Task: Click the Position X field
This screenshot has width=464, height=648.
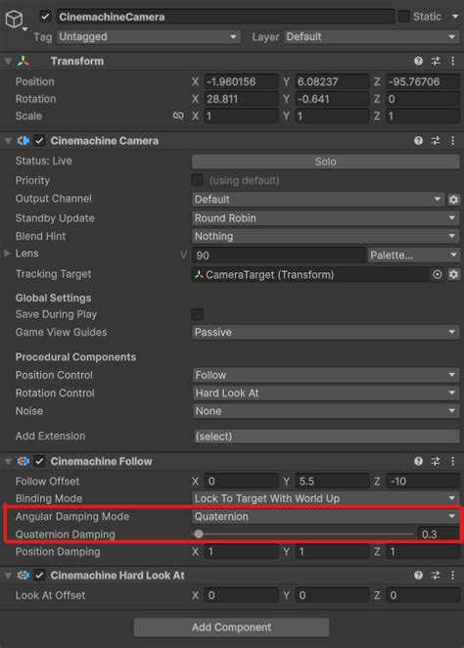Action: (241, 82)
